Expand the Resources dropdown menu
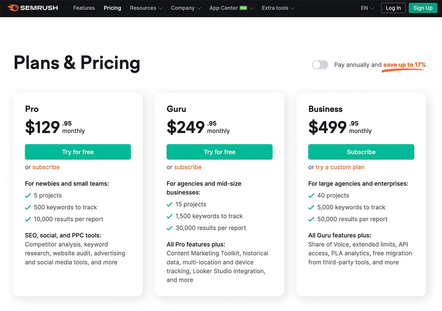 click(x=146, y=8)
